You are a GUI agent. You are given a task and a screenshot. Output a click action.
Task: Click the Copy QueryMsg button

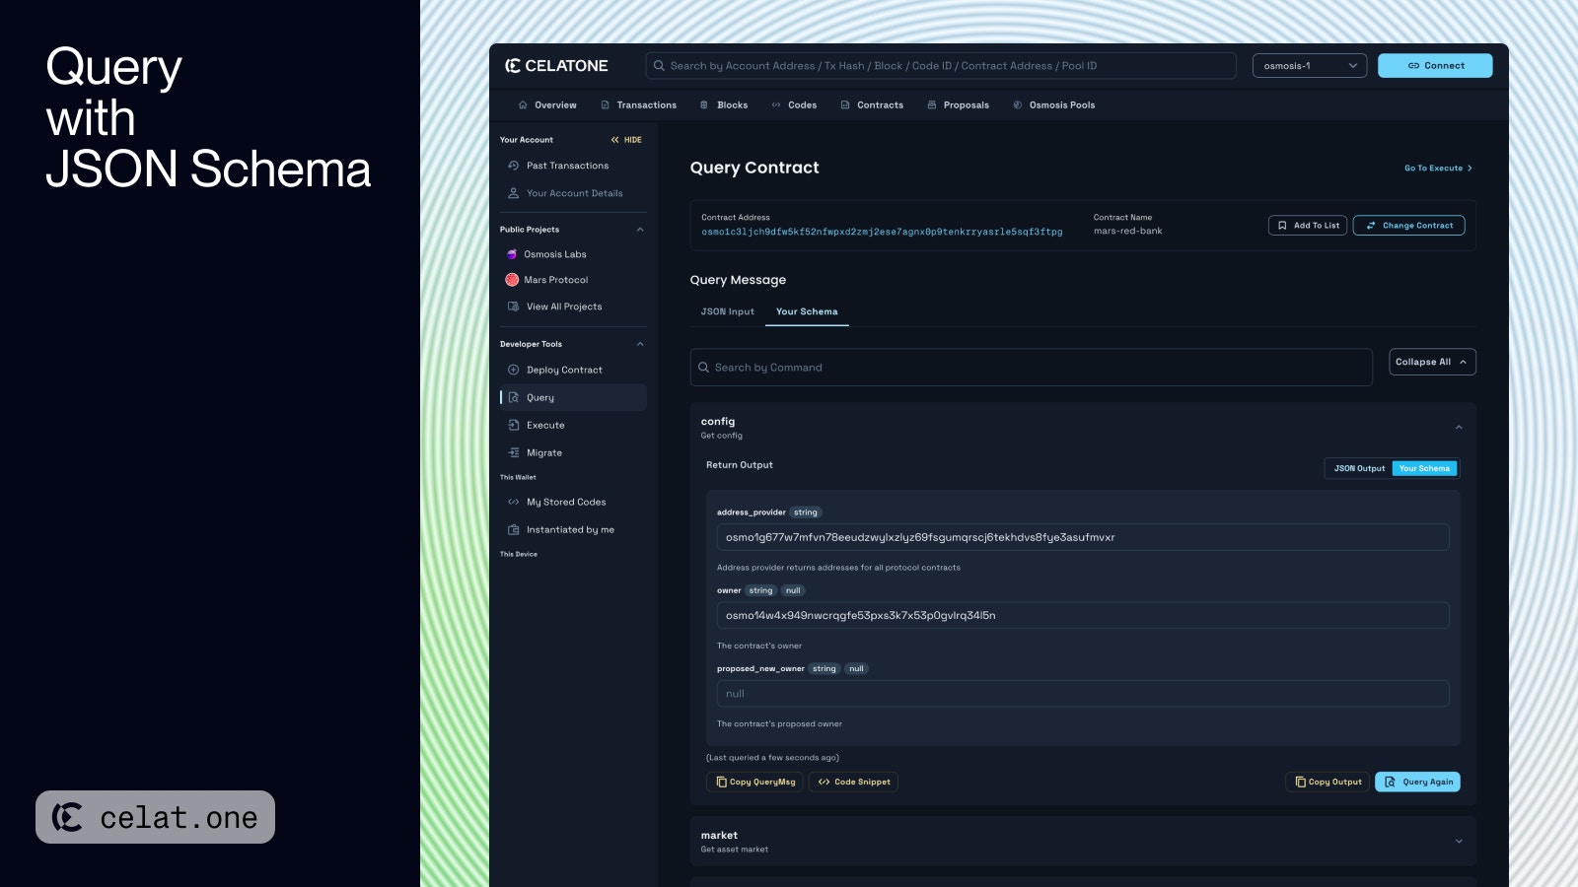coord(754,782)
